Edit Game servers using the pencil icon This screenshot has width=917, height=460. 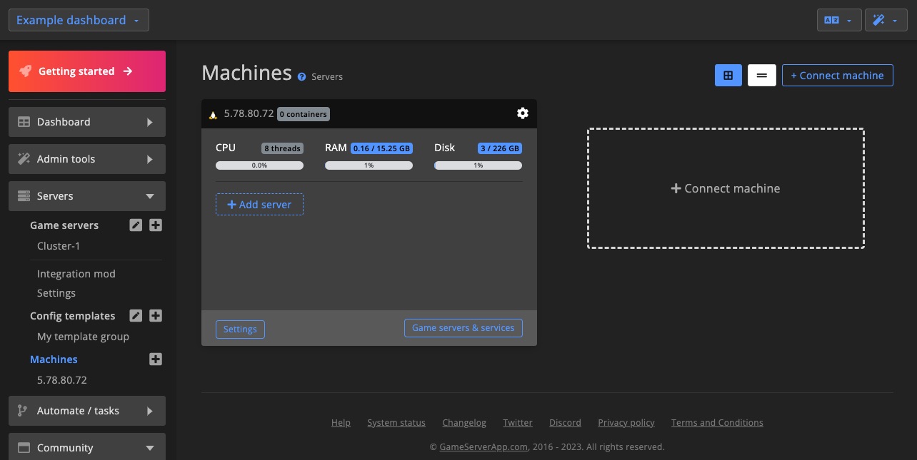pos(136,225)
